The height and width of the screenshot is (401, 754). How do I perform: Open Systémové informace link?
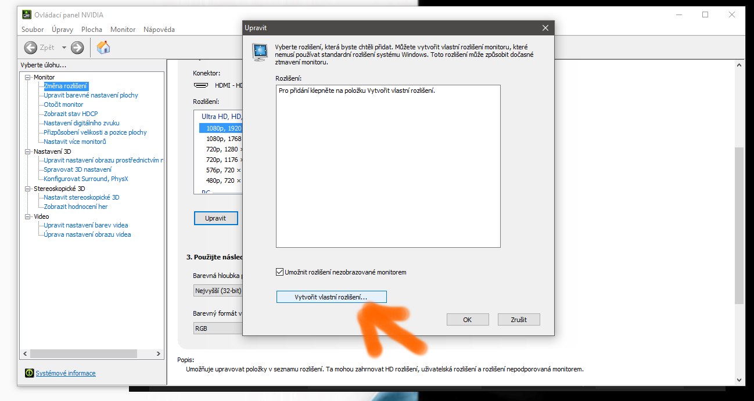pyautogui.click(x=66, y=373)
